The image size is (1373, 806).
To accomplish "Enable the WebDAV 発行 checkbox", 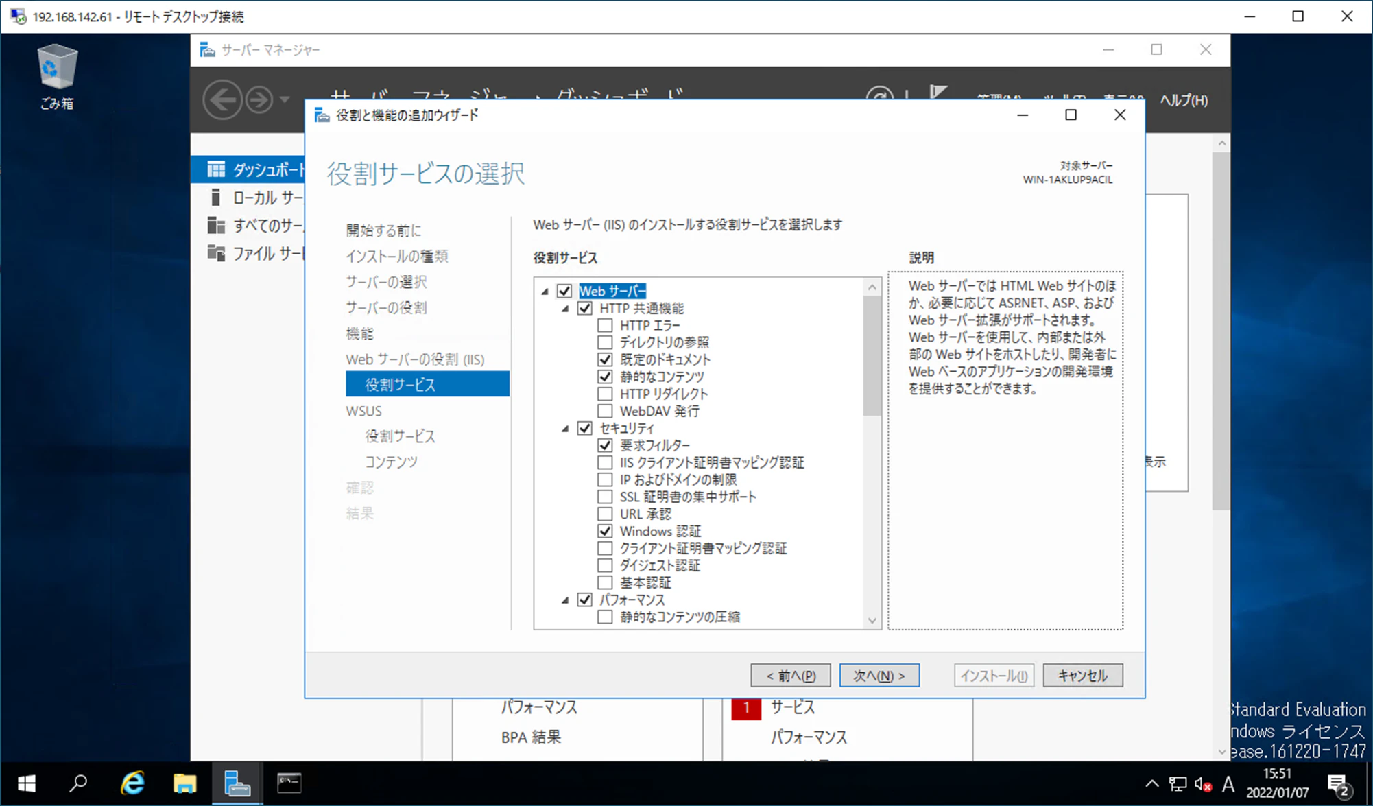I will pyautogui.click(x=605, y=411).
